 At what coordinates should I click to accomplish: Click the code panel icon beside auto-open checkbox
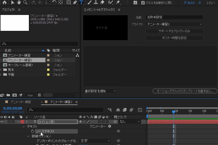pyautogui.click(x=135, y=3)
